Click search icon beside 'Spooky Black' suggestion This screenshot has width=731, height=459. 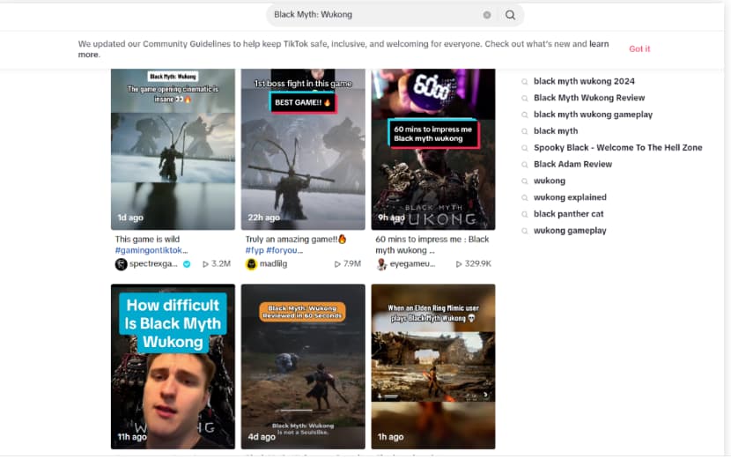(525, 148)
